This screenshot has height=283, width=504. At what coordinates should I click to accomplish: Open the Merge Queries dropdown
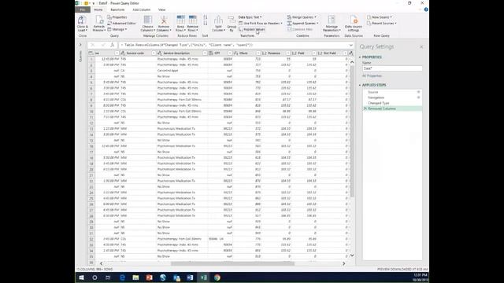(x=302, y=17)
